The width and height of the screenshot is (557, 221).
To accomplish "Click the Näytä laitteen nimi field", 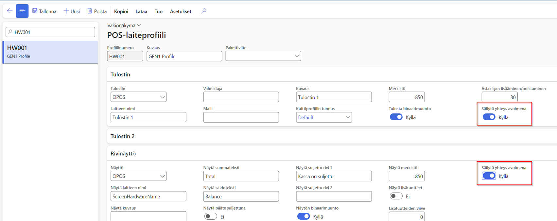I will [x=148, y=196].
